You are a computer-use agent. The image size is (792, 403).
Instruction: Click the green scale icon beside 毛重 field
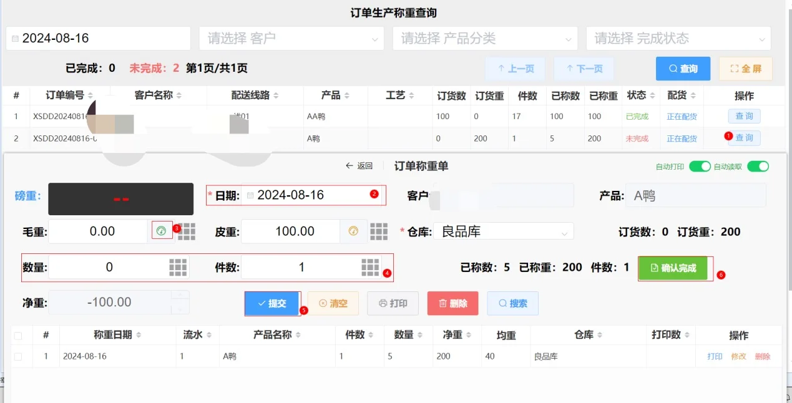(x=162, y=230)
